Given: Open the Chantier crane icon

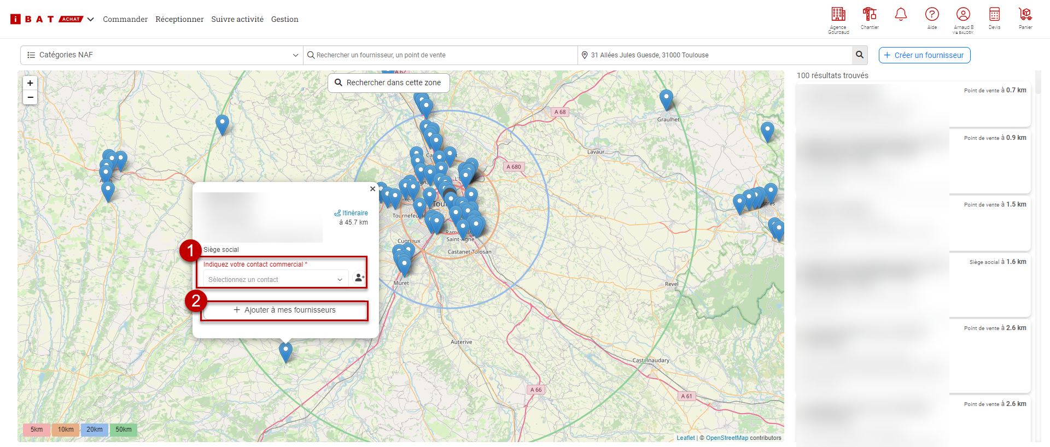Looking at the screenshot, I should 869,15.
